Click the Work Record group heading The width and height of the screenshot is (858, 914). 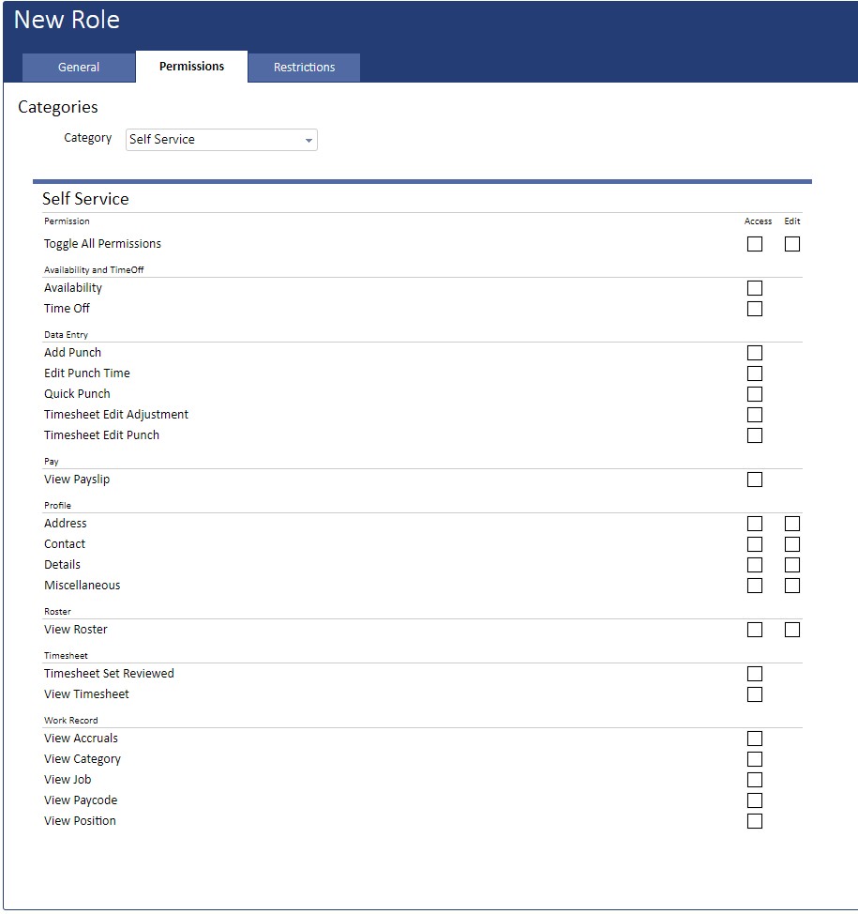(71, 721)
